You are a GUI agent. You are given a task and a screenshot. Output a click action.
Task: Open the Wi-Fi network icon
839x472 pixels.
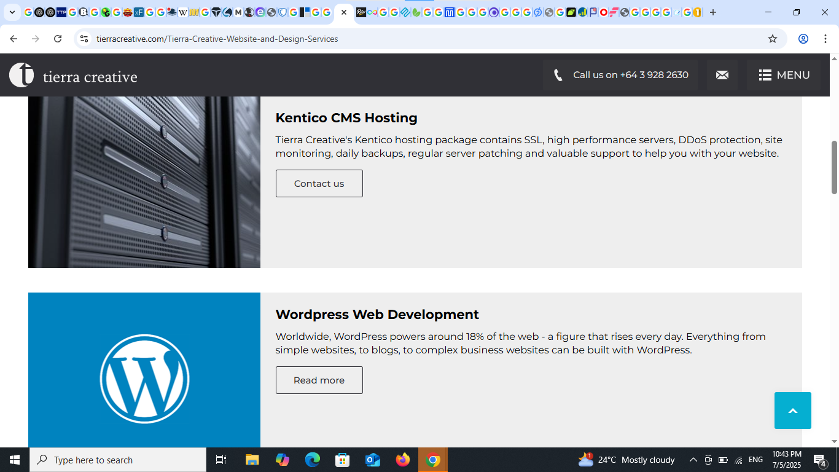(x=739, y=460)
